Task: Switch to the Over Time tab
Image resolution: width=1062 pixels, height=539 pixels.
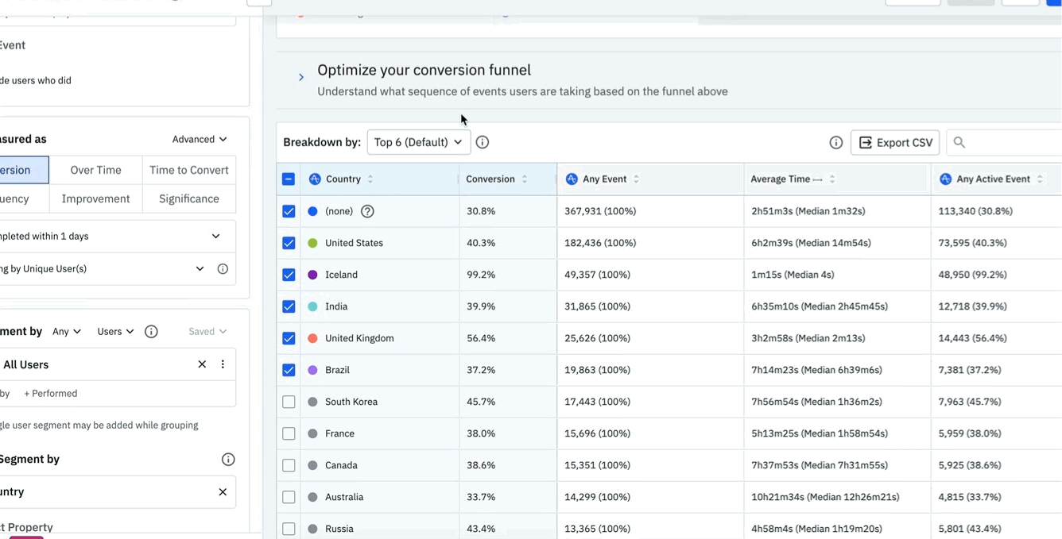Action: point(95,170)
